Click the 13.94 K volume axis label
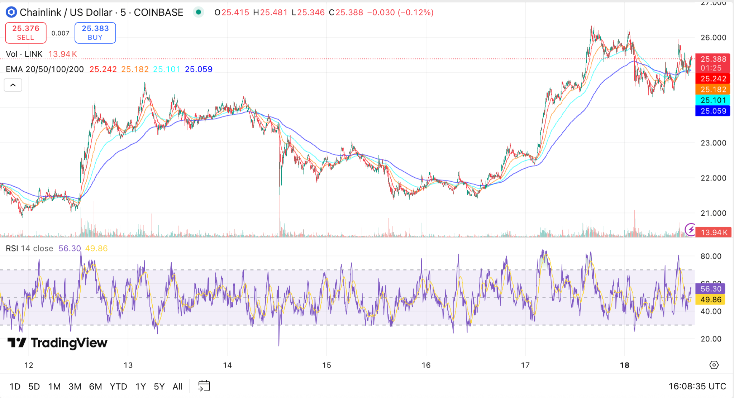 click(714, 232)
